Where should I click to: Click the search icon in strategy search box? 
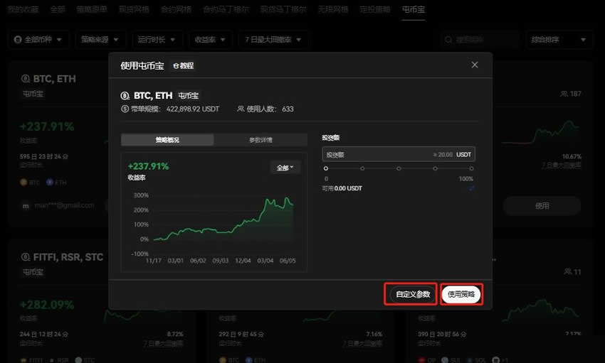coord(448,40)
